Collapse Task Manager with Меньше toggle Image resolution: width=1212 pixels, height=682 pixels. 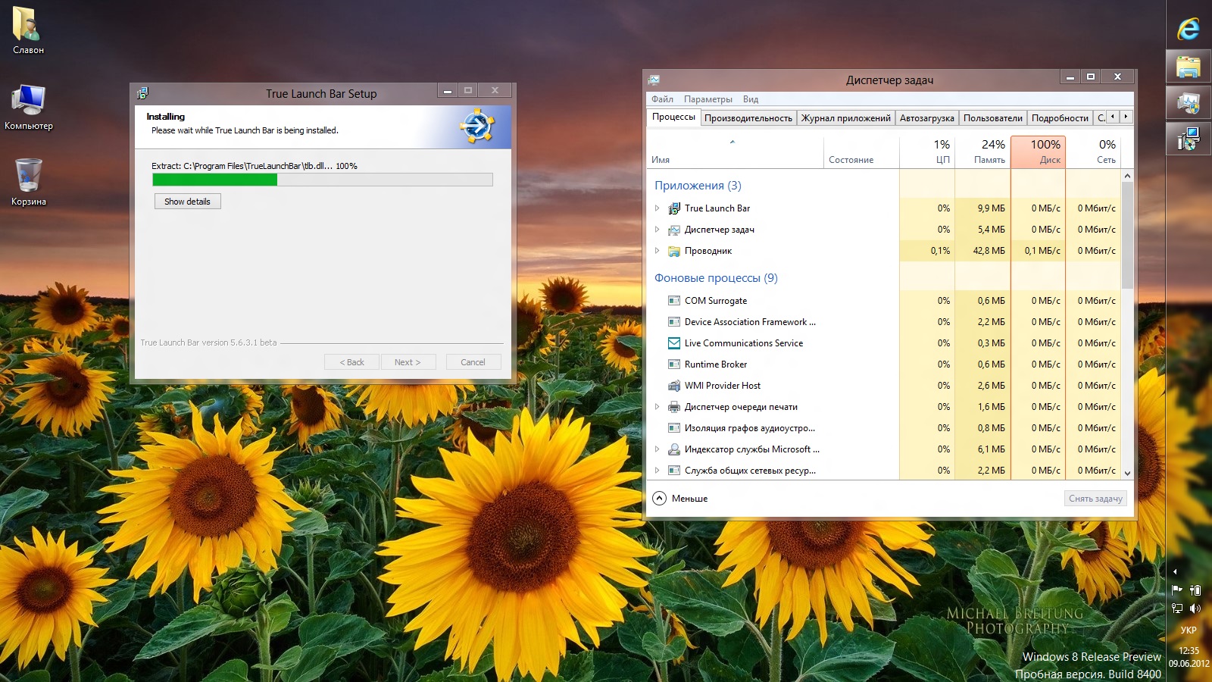(660, 499)
